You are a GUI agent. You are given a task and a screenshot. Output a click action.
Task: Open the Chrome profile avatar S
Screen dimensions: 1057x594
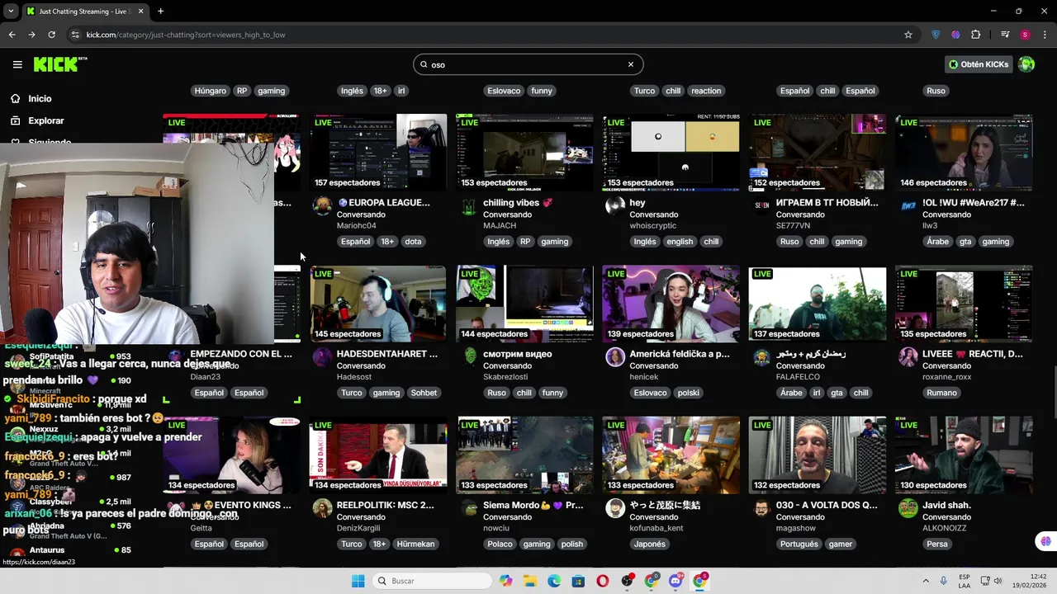click(x=1025, y=35)
